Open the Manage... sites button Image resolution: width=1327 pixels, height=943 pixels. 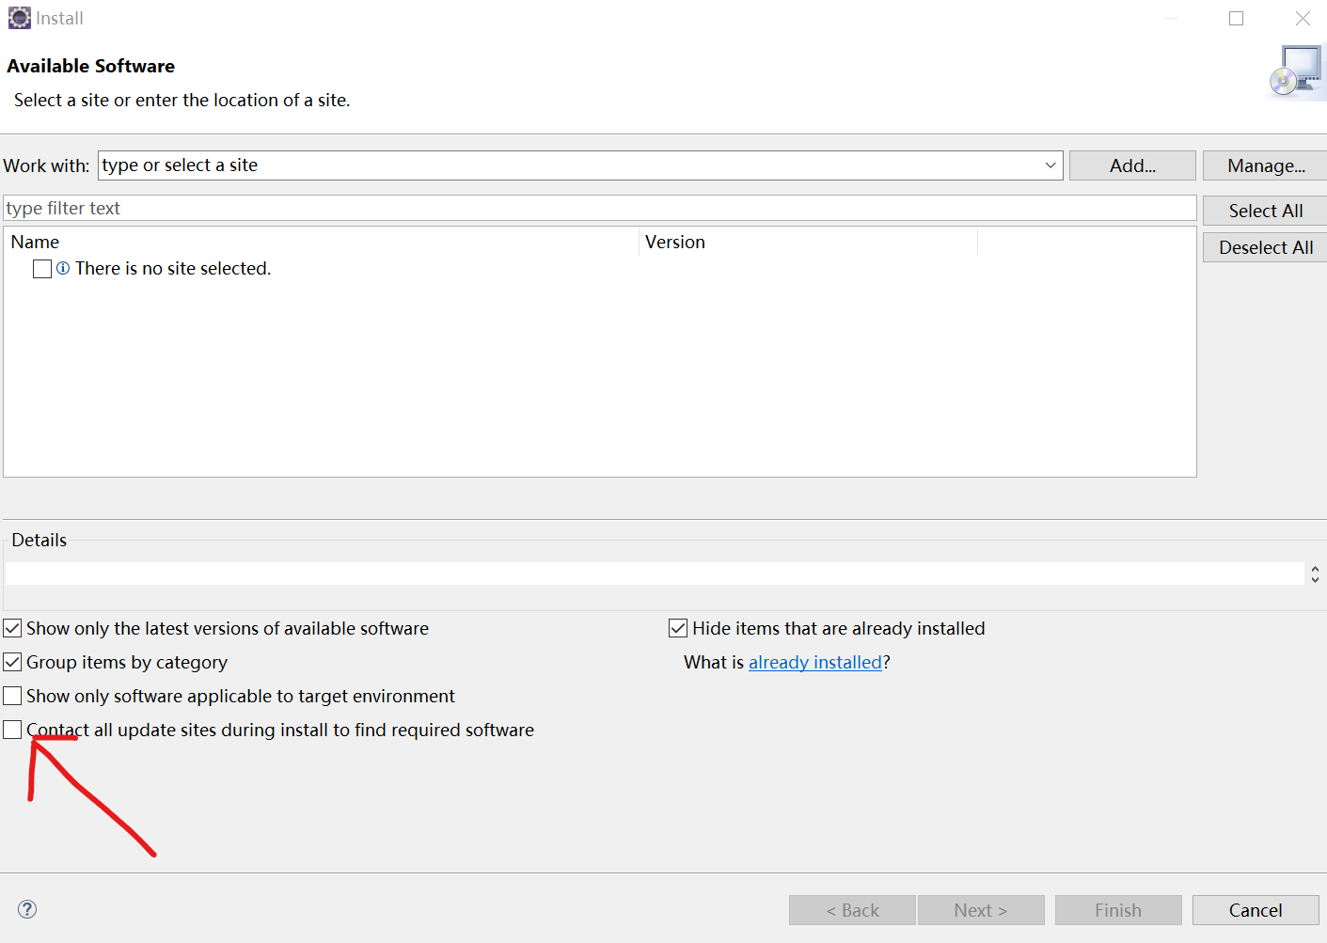tap(1265, 165)
